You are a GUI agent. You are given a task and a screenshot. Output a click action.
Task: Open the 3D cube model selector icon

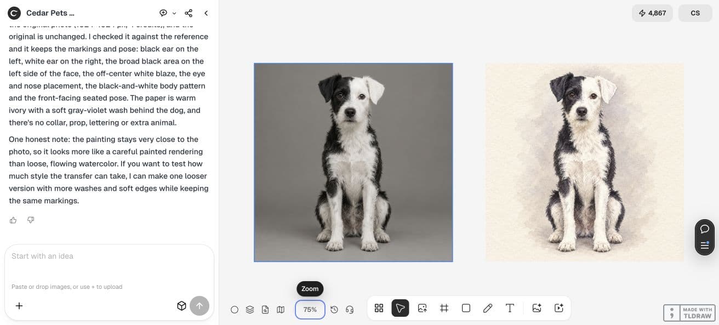tap(181, 306)
